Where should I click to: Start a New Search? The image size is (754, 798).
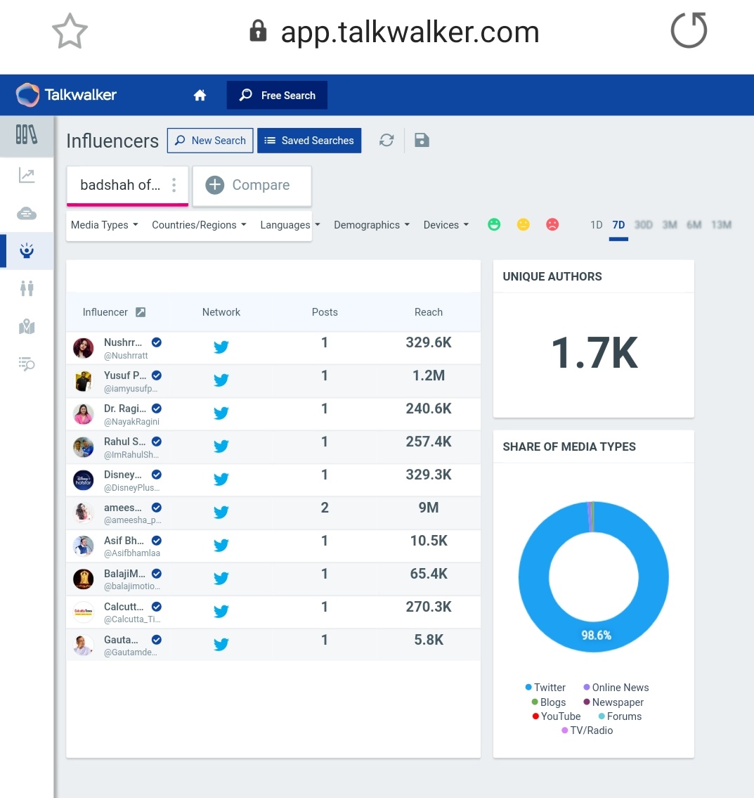[x=210, y=140]
